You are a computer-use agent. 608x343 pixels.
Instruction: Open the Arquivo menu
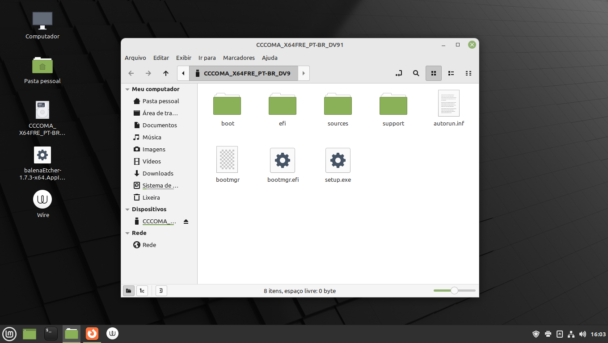point(135,58)
